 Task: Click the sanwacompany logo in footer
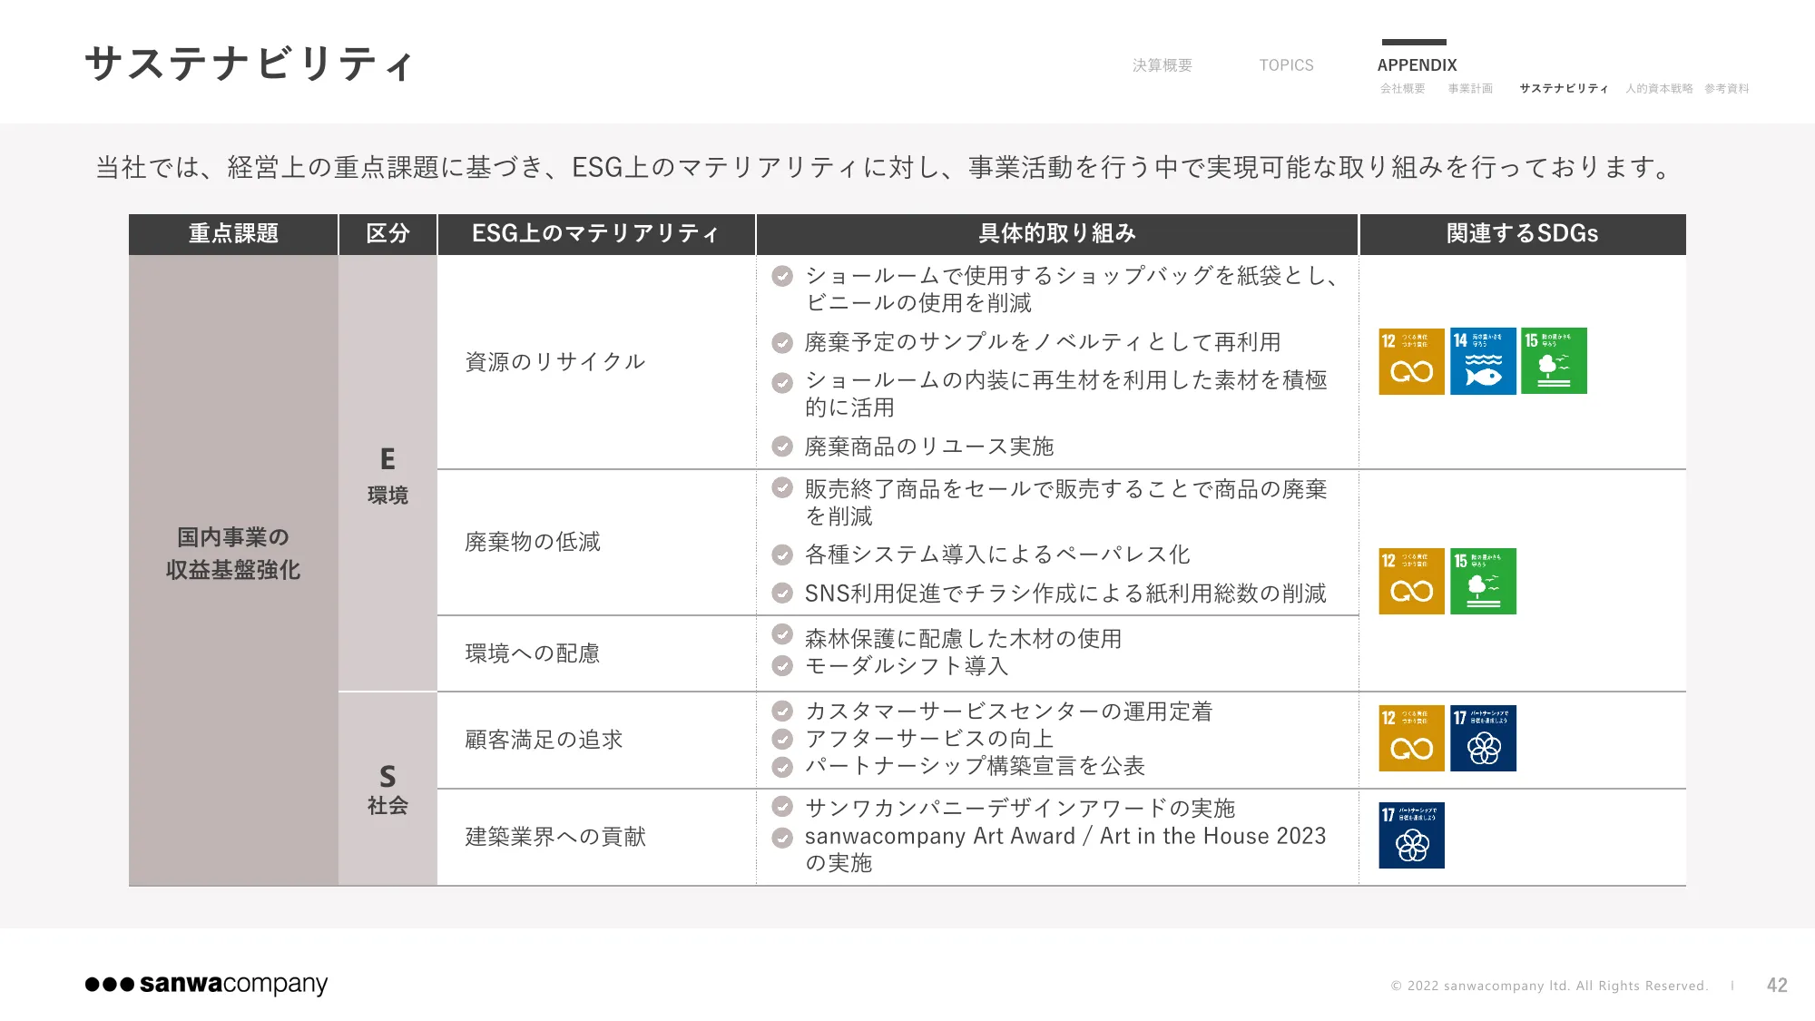[x=206, y=984]
